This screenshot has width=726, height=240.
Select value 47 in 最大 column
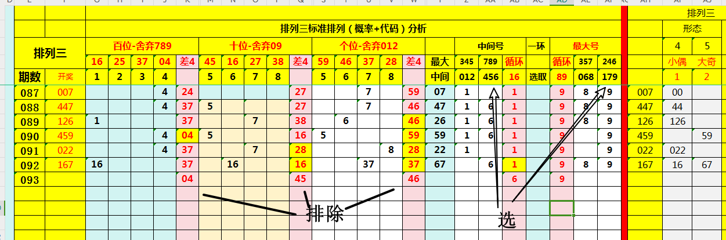(439, 107)
